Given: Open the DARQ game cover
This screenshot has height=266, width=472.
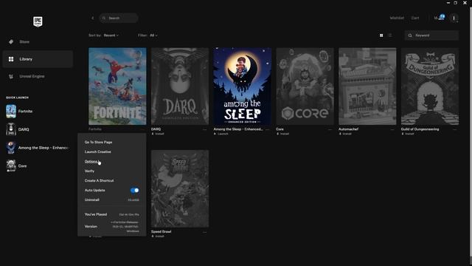Looking at the screenshot, I should [180, 86].
